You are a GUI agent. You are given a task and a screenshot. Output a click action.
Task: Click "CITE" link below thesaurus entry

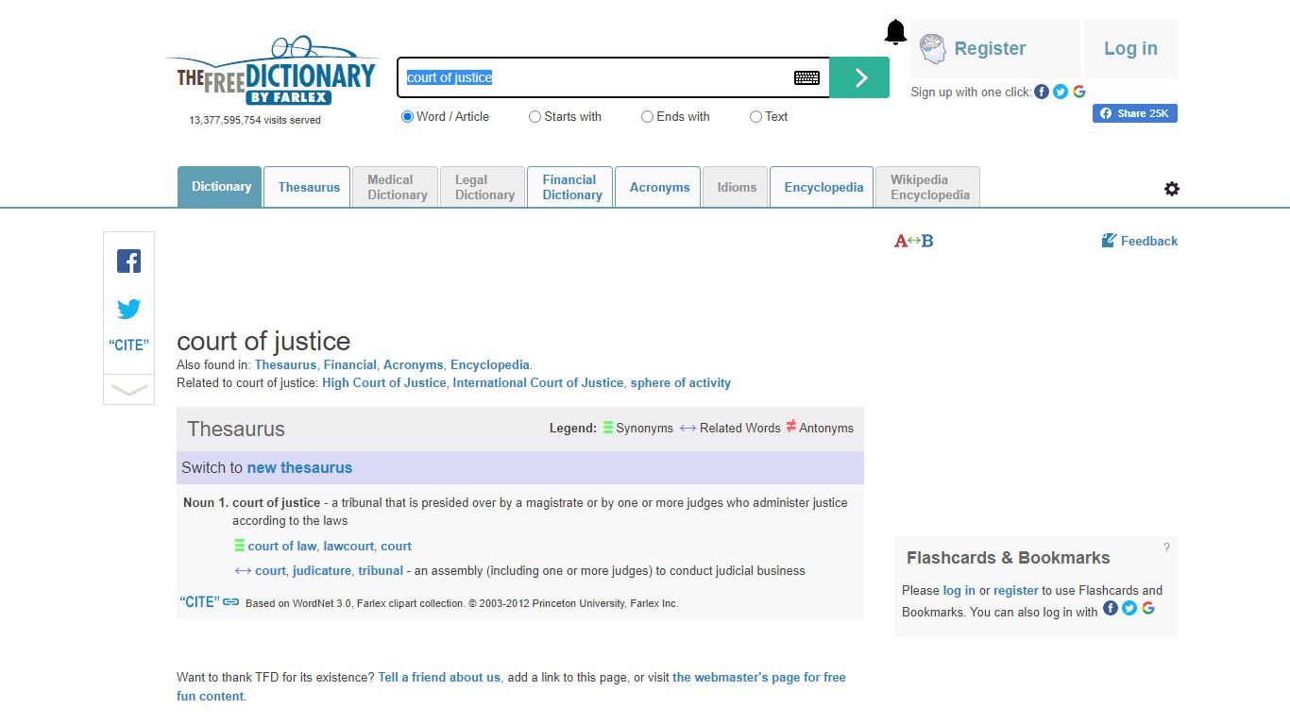199,602
